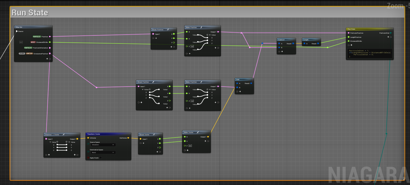Open the Source Space dropdown
Image resolution: width=410 pixels, height=185 pixels.
(x=103, y=145)
